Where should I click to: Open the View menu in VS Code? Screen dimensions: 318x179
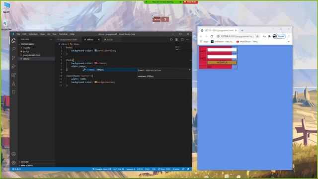[x=42, y=34]
